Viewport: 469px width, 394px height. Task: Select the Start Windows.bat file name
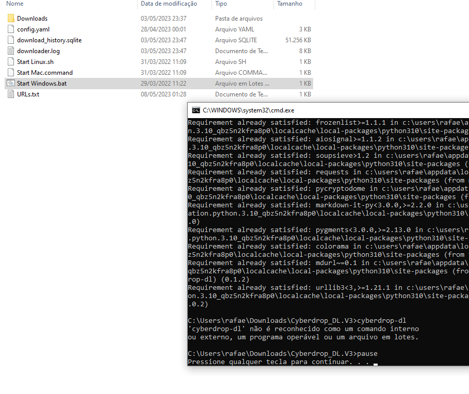[x=42, y=84]
